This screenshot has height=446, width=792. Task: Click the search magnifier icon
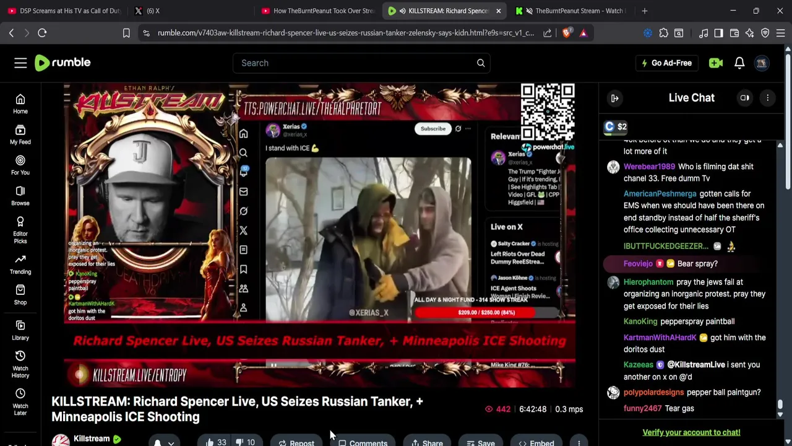pos(481,63)
